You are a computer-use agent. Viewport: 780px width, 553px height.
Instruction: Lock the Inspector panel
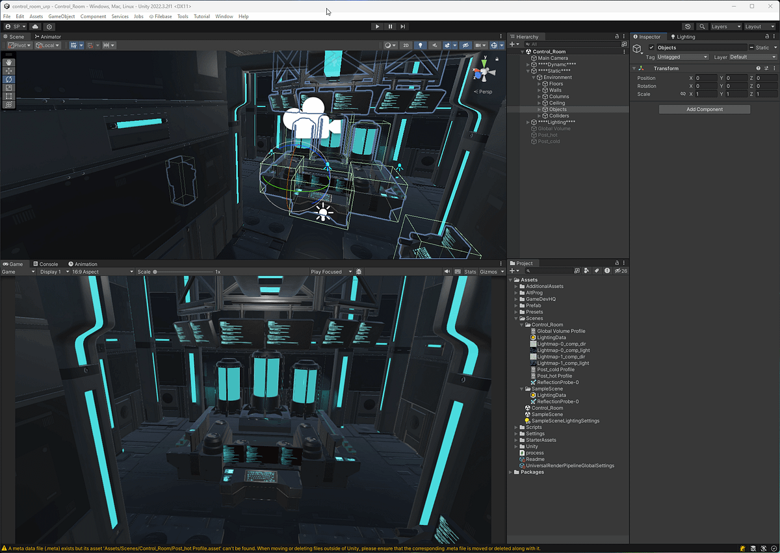click(767, 36)
